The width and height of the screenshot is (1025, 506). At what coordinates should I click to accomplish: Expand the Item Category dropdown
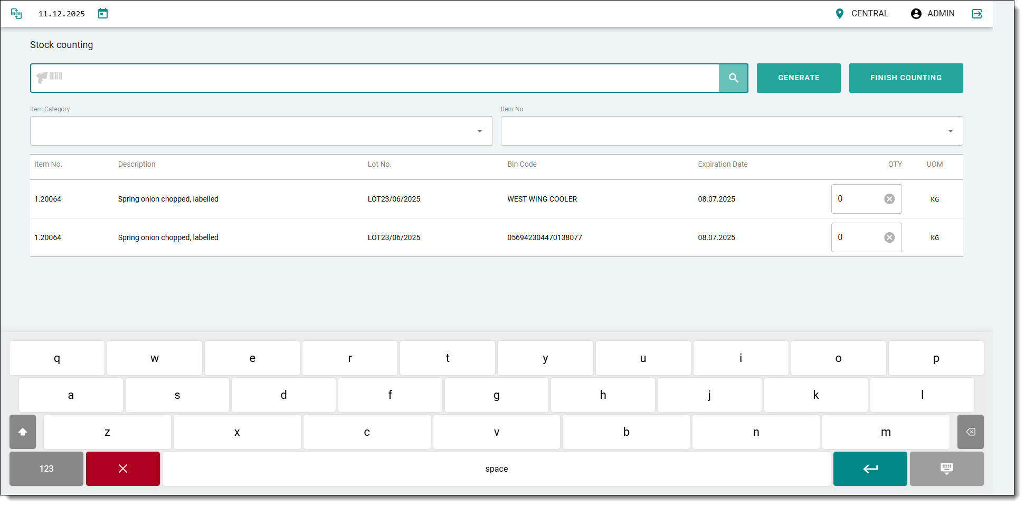pos(479,131)
